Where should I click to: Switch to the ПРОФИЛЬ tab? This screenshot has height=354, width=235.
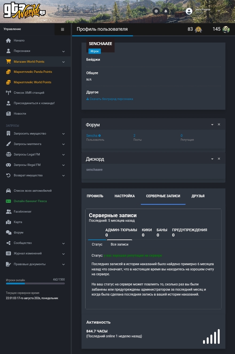click(x=95, y=196)
